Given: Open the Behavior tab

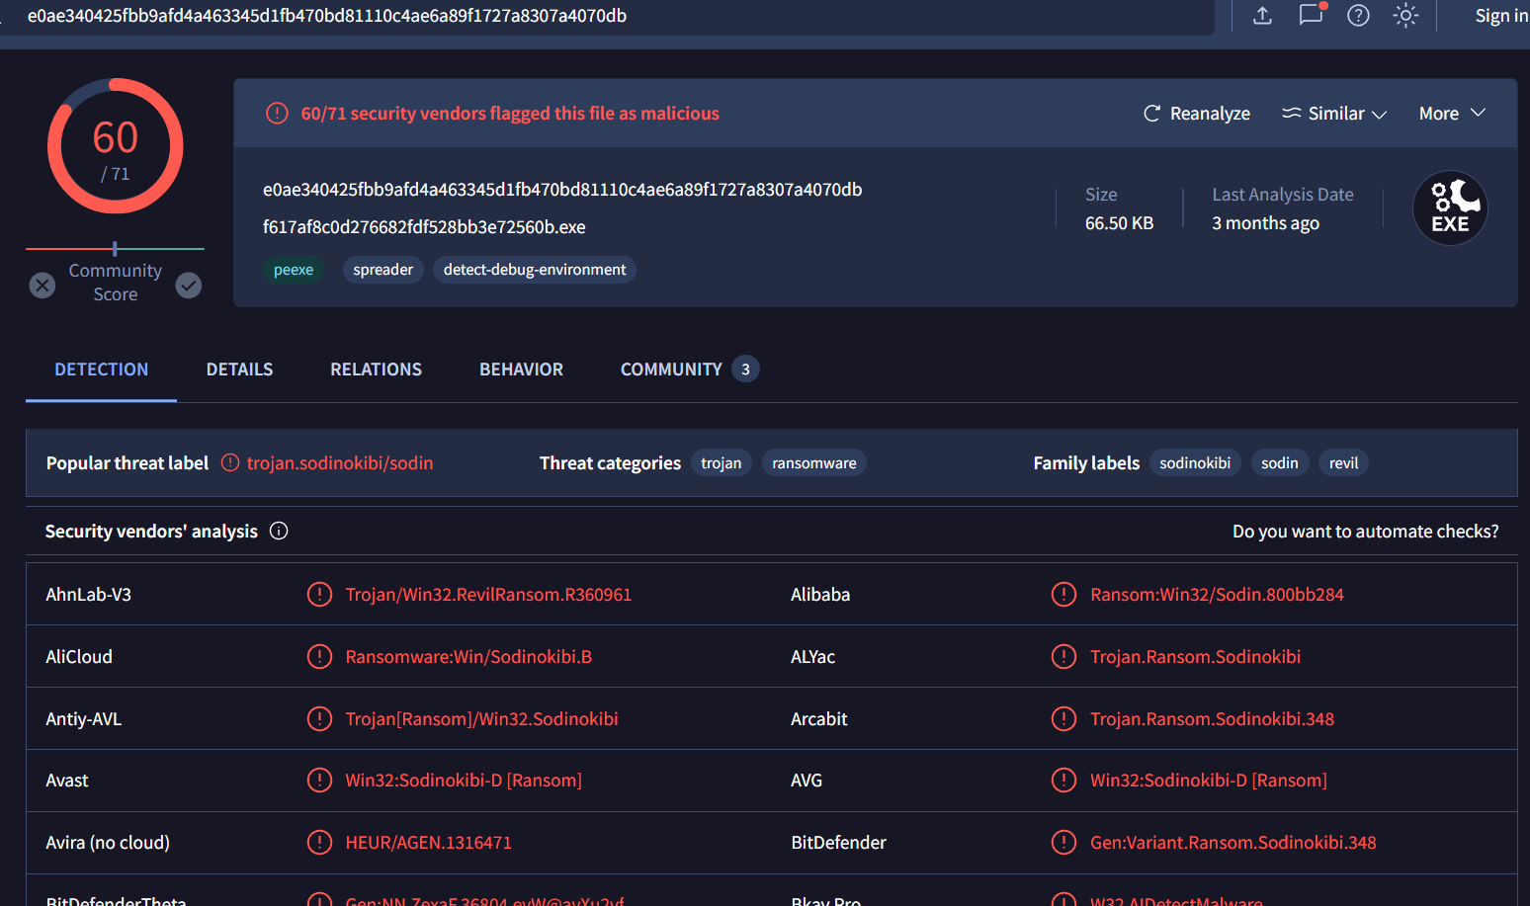Looking at the screenshot, I should [521, 370].
